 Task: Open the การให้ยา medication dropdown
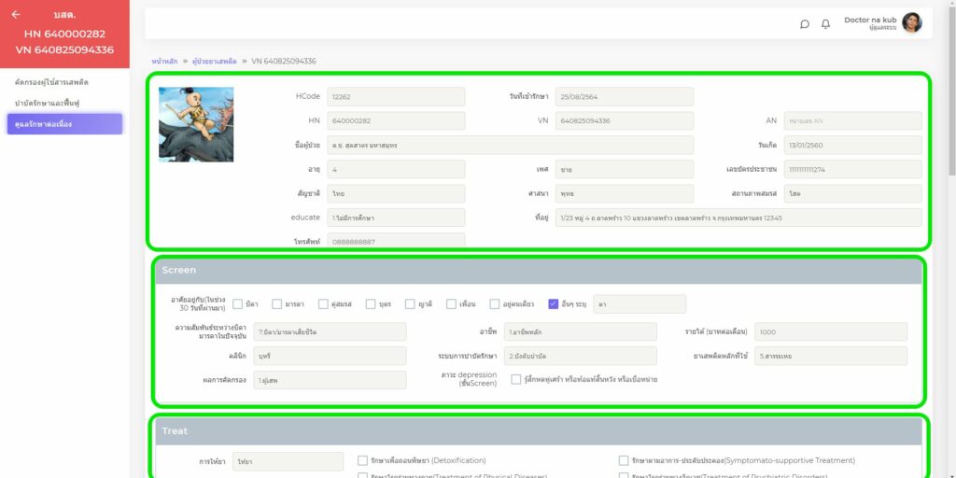(x=288, y=461)
